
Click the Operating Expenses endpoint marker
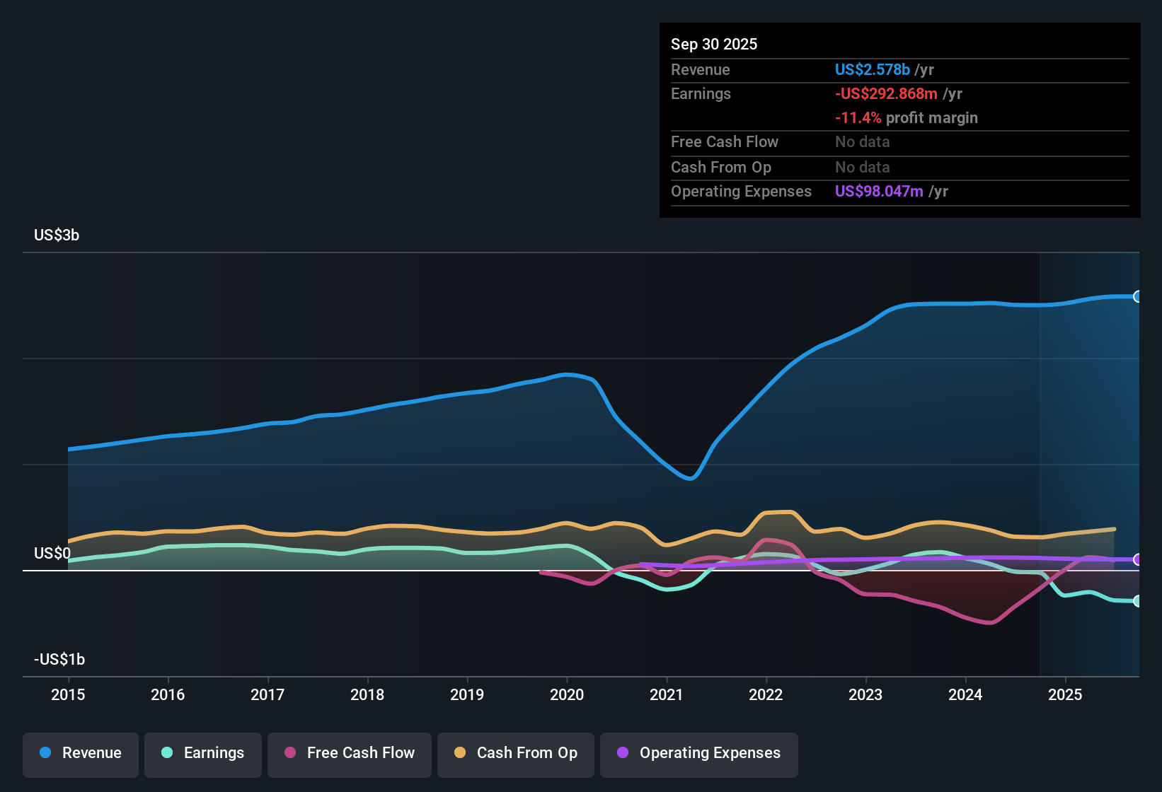[x=1138, y=559]
